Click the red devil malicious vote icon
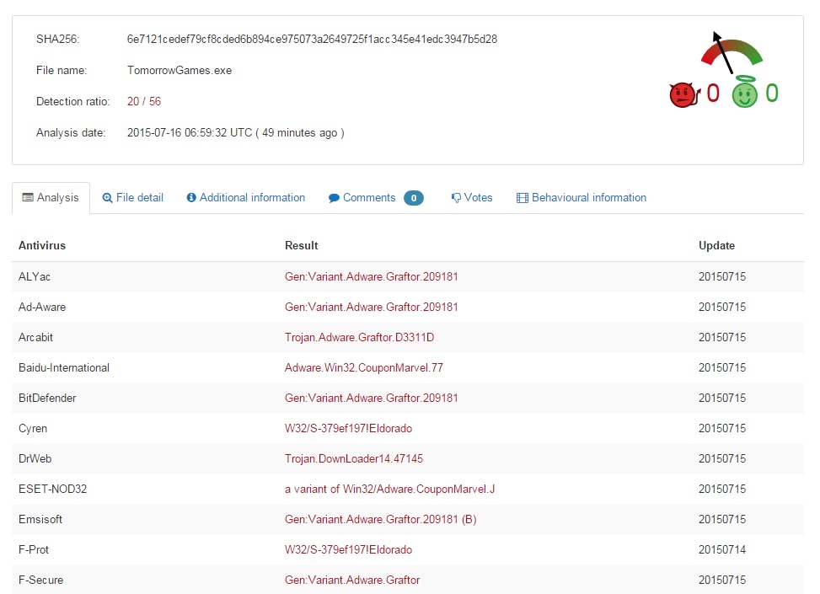 [x=684, y=94]
